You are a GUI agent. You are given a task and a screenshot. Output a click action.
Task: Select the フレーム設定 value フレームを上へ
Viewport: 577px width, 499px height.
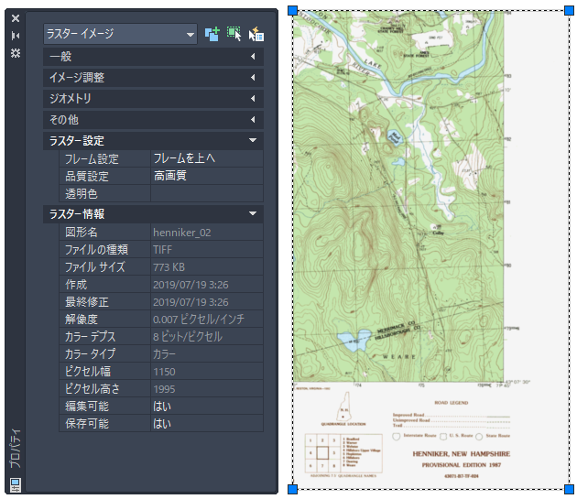point(207,158)
